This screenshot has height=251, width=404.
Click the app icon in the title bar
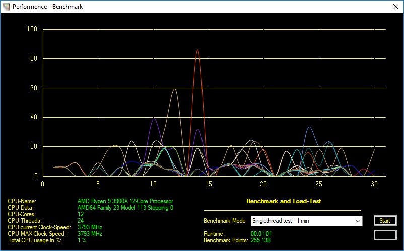coord(6,7)
